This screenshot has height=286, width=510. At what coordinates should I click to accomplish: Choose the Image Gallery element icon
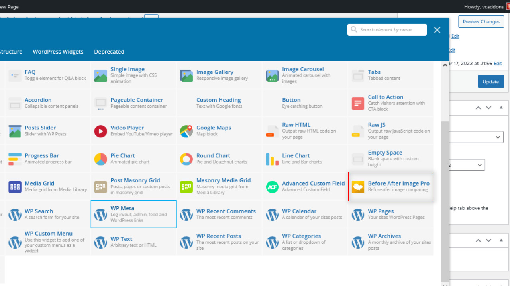pyautogui.click(x=186, y=75)
